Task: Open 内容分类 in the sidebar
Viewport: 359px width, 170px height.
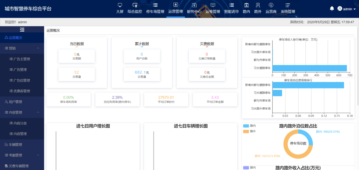Action: 22,123
